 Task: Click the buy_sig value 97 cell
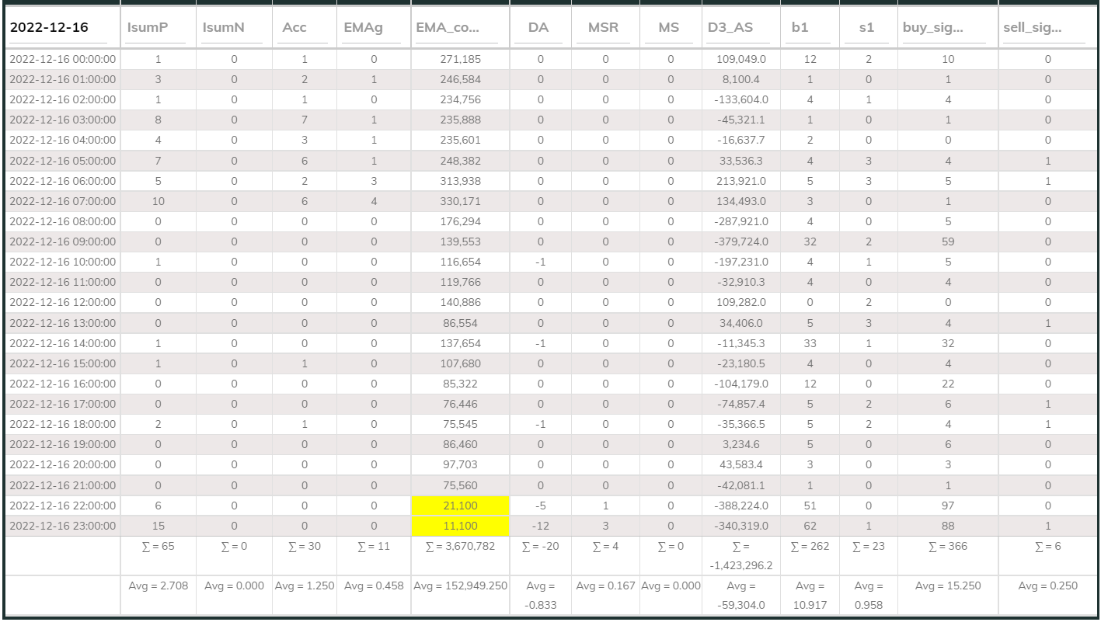point(946,506)
